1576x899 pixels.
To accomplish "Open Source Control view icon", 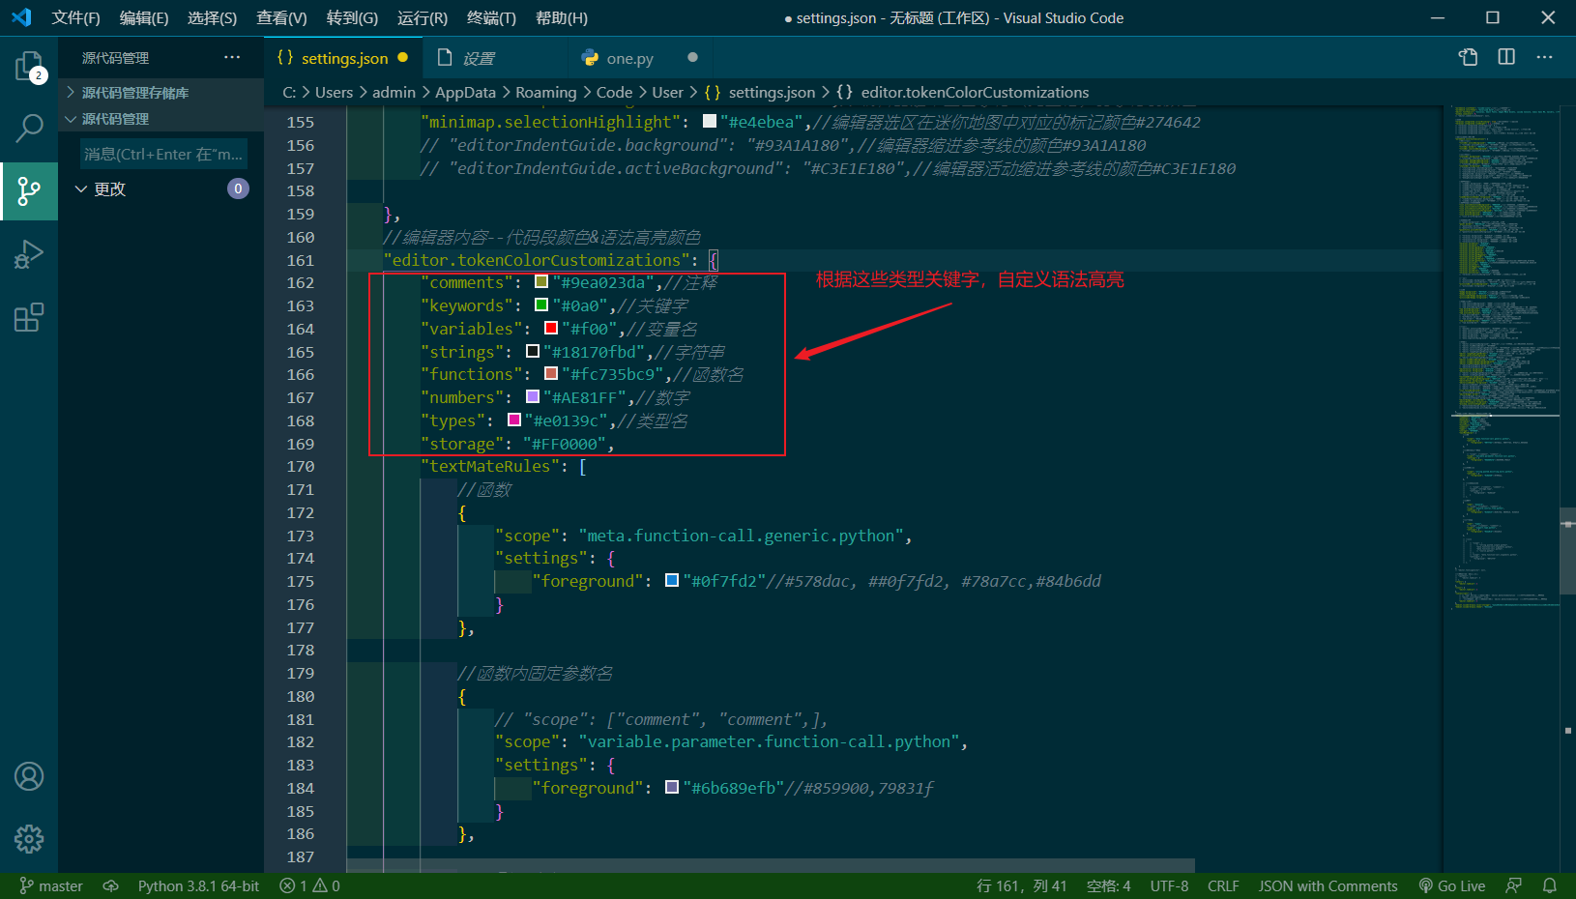I will (29, 190).
